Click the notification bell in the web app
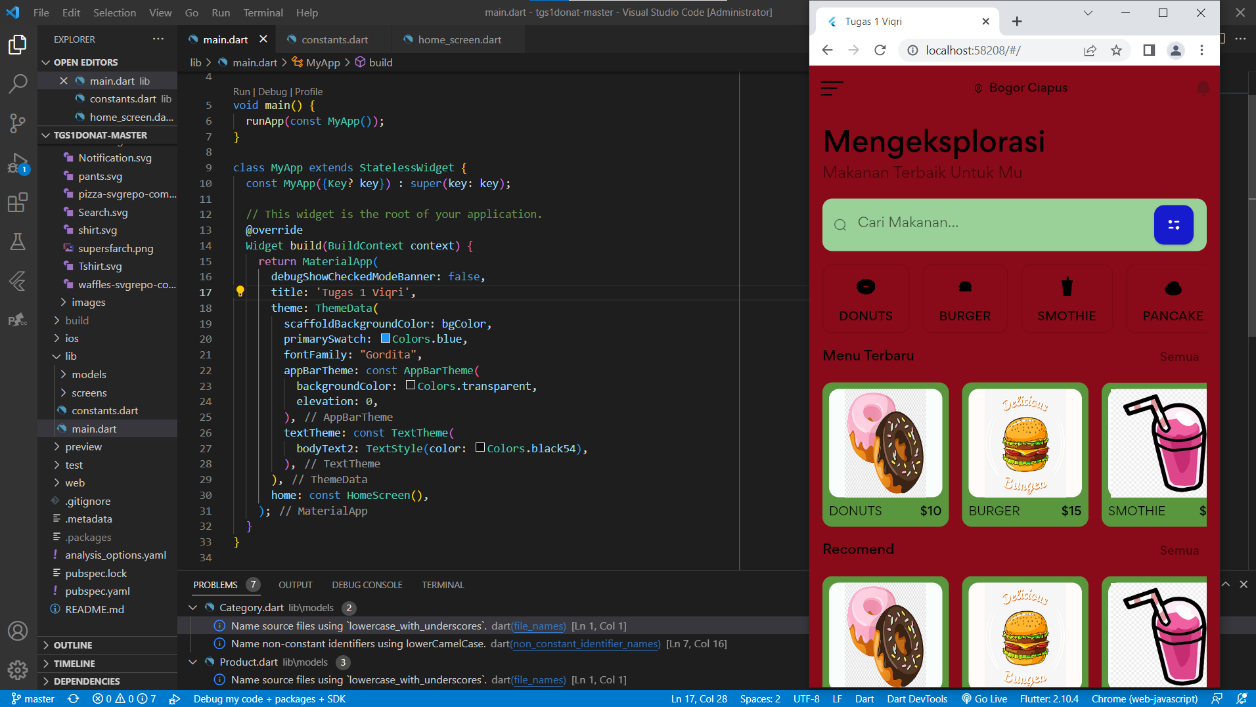Viewport: 1256px width, 707px height. tap(1202, 89)
